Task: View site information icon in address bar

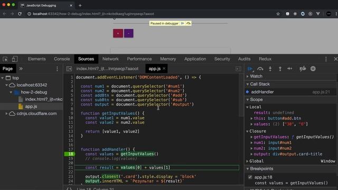Action: coord(29,14)
